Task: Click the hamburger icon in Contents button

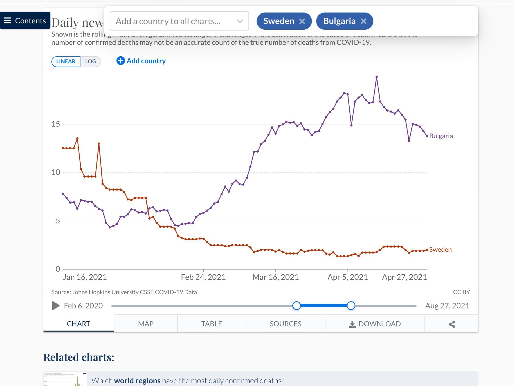Action: (x=7, y=20)
